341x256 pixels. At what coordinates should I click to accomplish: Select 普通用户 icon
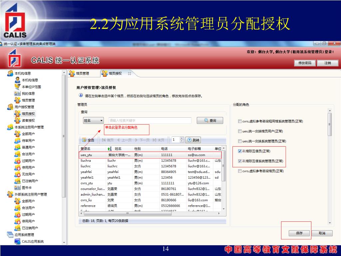coord(17,147)
